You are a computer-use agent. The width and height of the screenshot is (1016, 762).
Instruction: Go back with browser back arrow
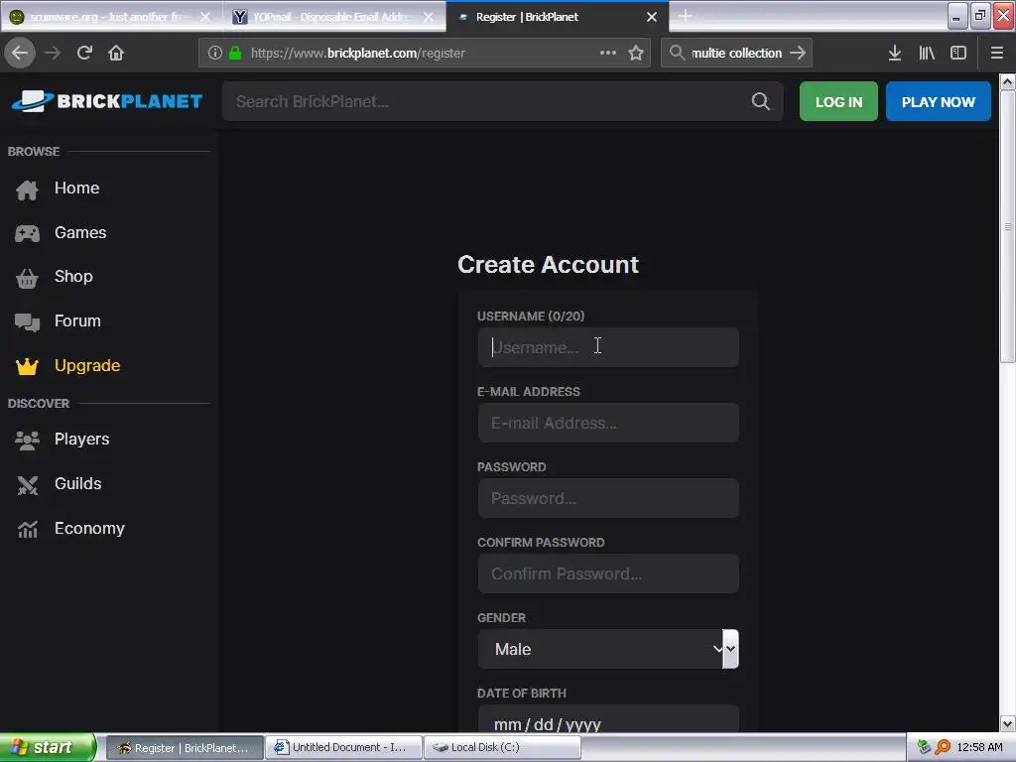coord(20,53)
